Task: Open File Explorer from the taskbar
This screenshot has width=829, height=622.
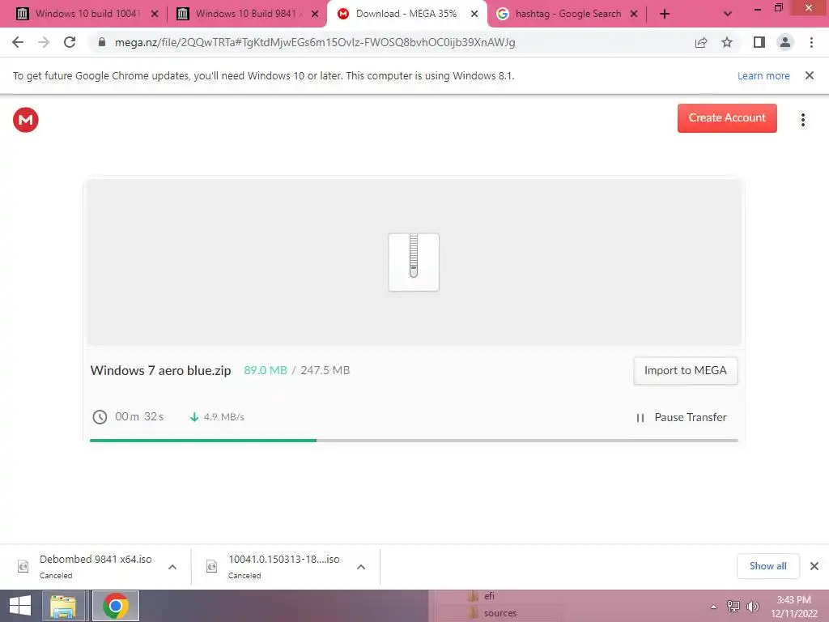Action: click(63, 606)
